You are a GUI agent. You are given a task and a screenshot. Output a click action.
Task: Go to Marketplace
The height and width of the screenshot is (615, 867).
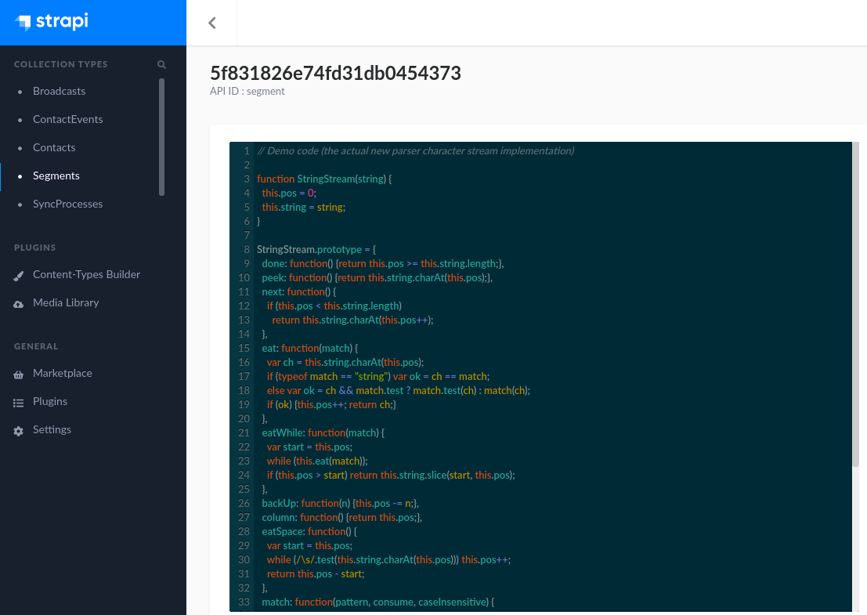coord(63,374)
